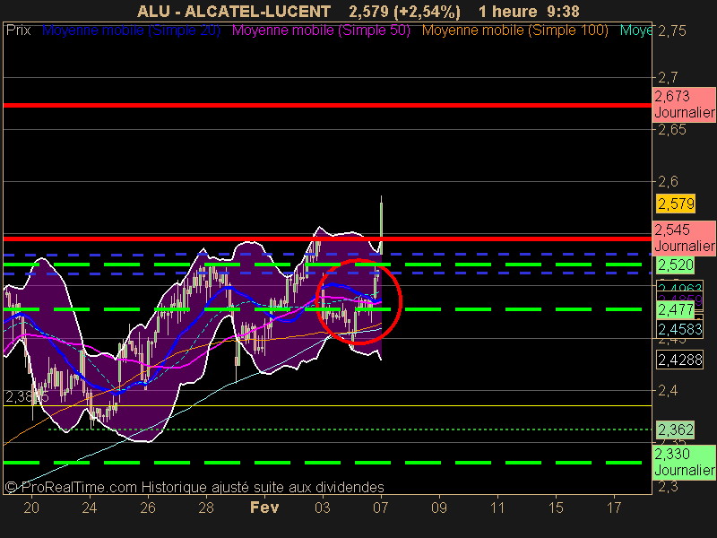The width and height of the screenshot is (717, 538).
Task: Click the ALU - ALCATEL-LUCENT chart title
Action: pos(234,11)
